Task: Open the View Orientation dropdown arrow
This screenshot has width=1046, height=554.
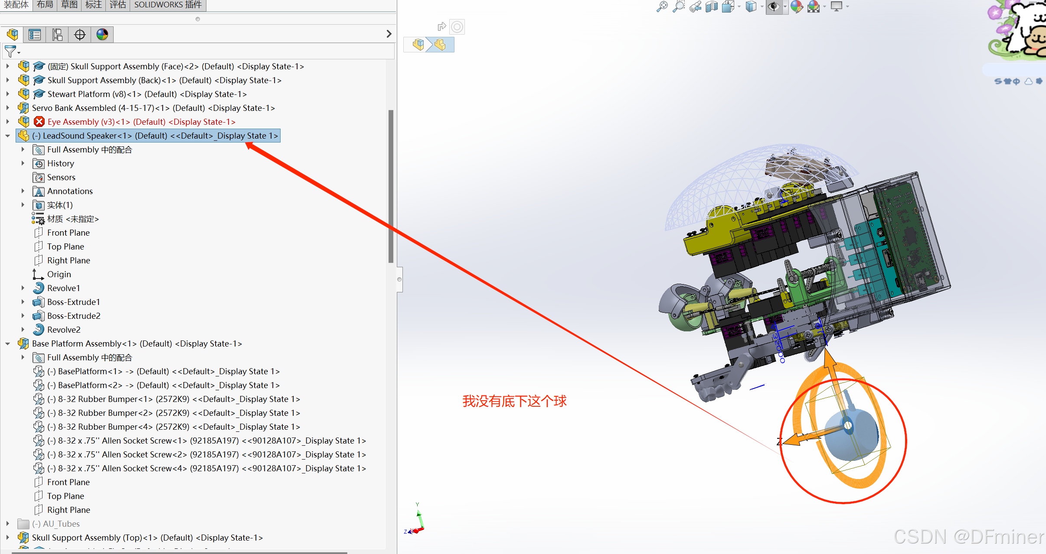Action: coord(739,6)
